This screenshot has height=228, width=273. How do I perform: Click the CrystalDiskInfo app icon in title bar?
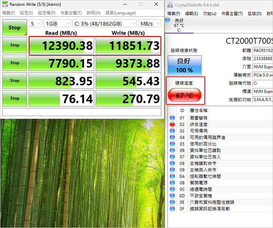(170, 5)
